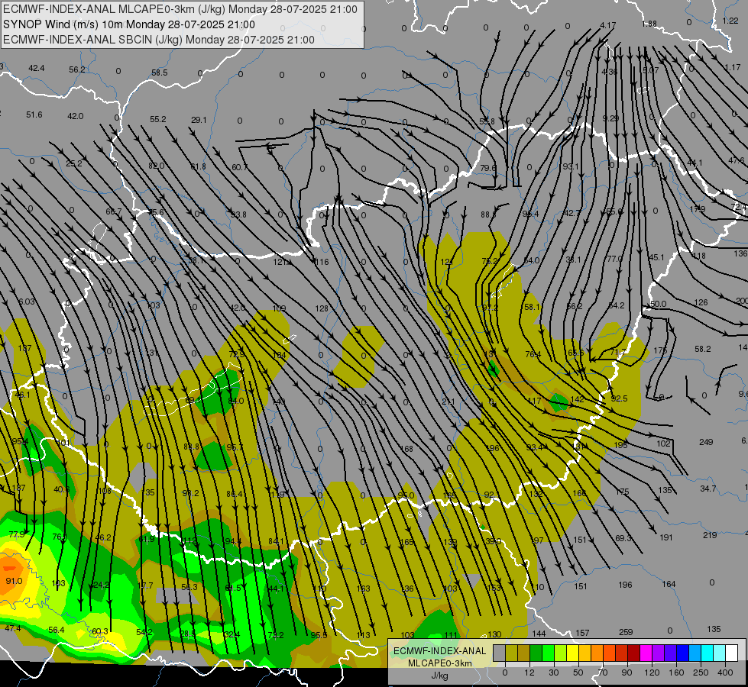Click the map value 128
The height and width of the screenshot is (687, 748).
point(322,308)
